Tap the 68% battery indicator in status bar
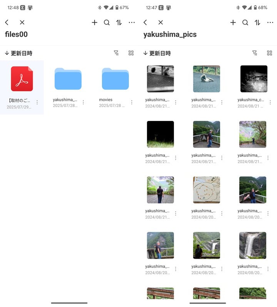 (x=260, y=8)
